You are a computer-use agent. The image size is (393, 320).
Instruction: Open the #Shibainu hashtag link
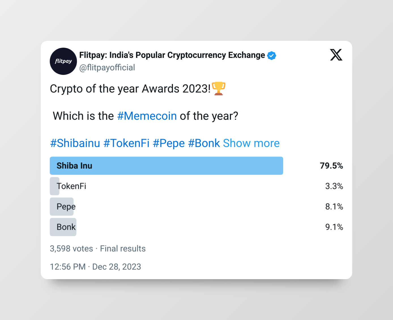(75, 143)
